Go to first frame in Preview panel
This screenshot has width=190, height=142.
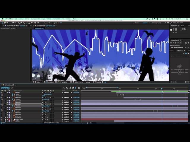click(x=171, y=43)
